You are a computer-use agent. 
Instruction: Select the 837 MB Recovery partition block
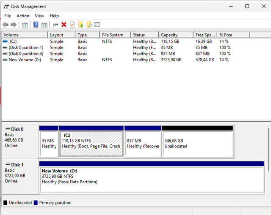[x=143, y=142]
